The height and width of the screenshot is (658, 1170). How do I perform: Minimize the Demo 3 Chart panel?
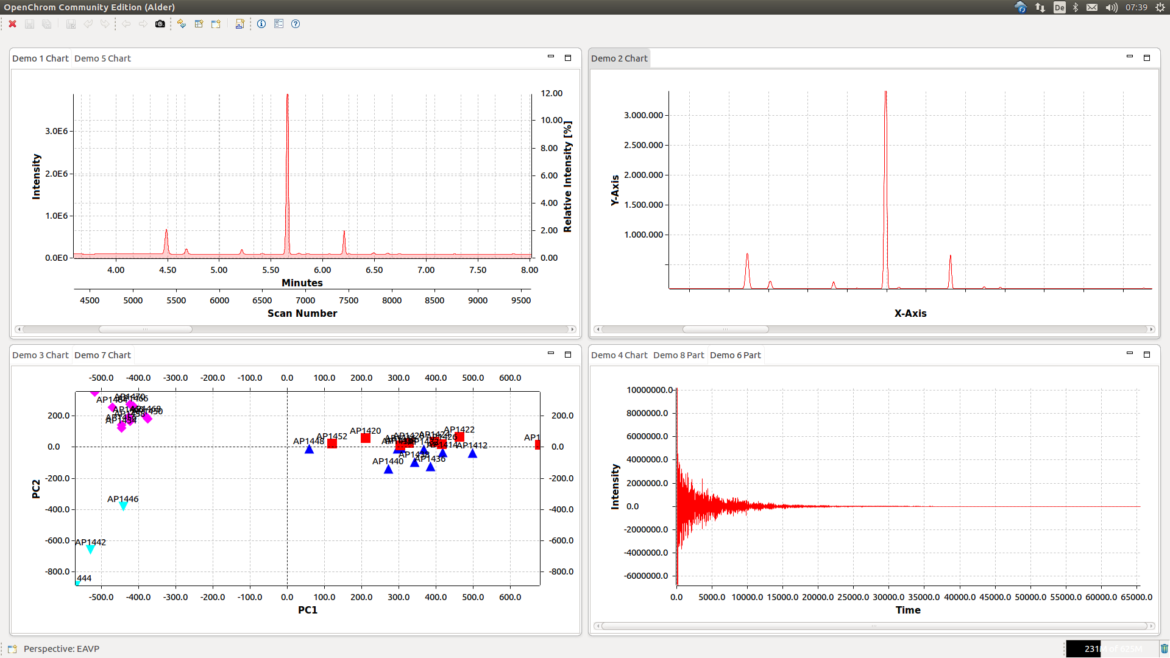click(x=551, y=353)
